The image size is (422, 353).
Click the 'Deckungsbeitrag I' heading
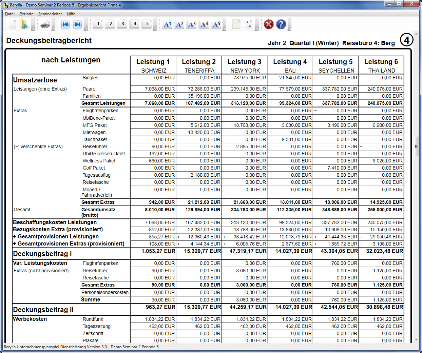point(42,254)
